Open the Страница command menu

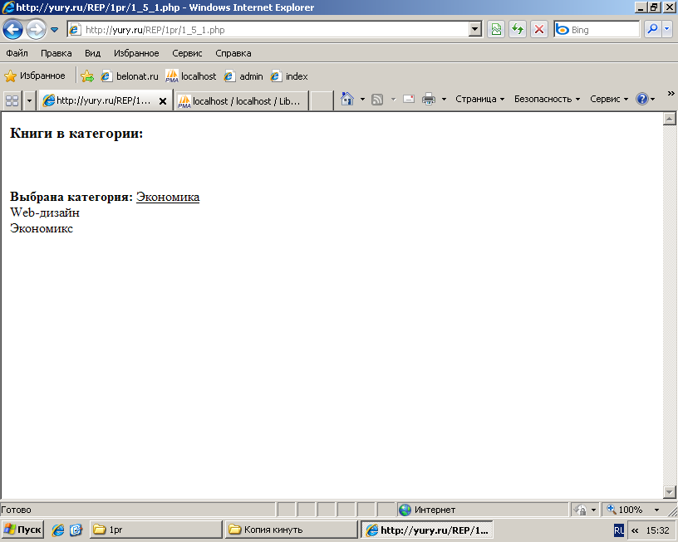pos(480,99)
